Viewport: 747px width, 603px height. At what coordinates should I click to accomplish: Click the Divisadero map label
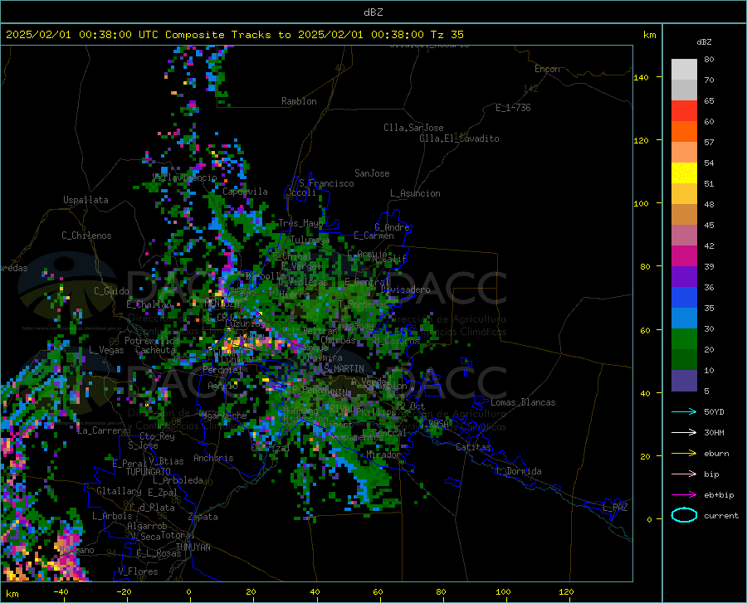(405, 289)
